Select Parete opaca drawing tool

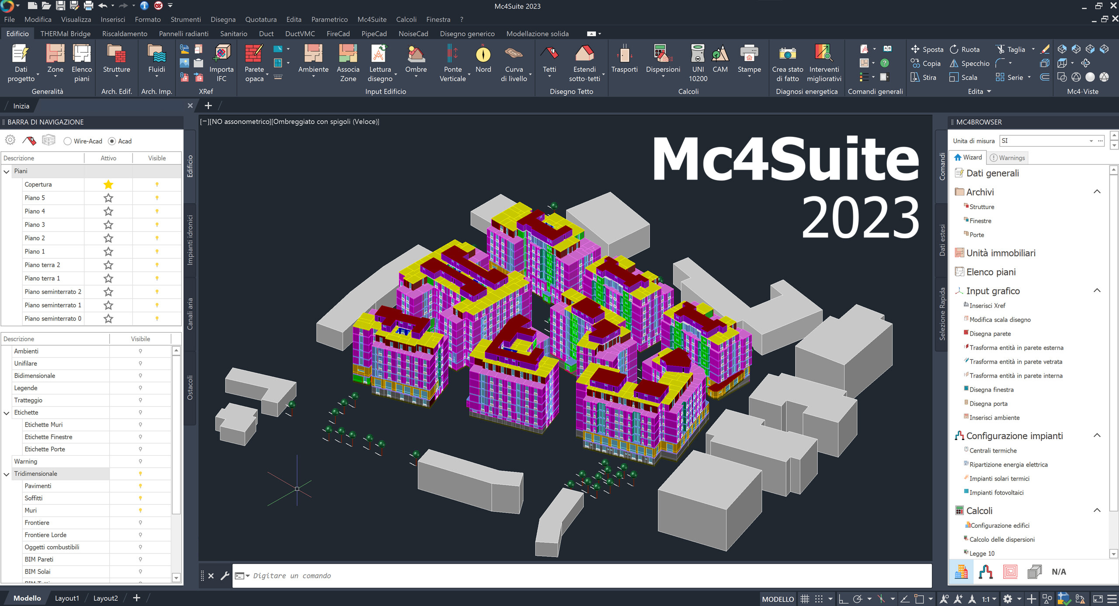pyautogui.click(x=254, y=63)
